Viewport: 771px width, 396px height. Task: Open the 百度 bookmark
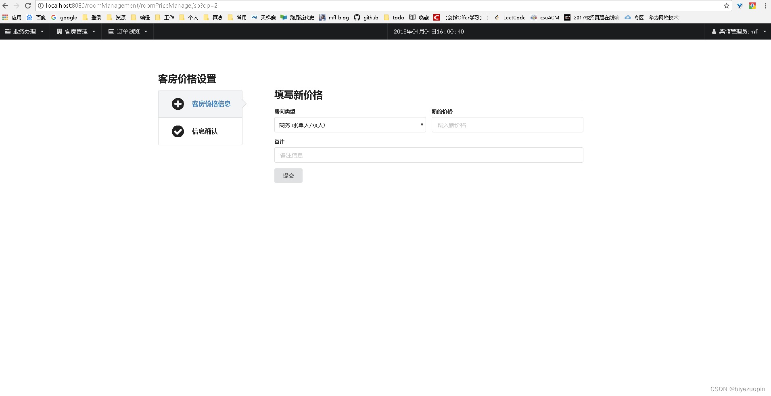[36, 17]
